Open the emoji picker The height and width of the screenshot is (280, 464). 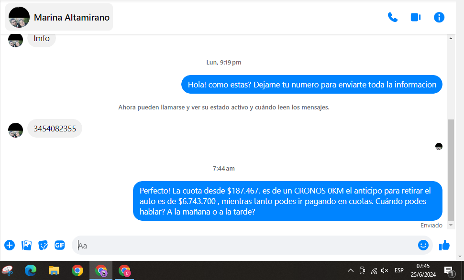pos(423,245)
